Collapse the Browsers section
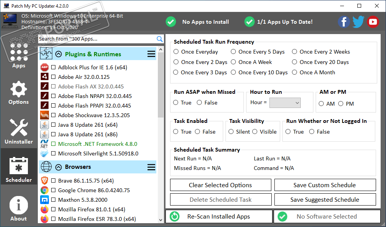The width and height of the screenshot is (386, 227). 58,167
